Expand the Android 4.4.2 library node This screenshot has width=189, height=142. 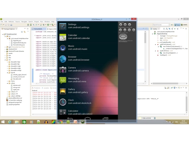coord(5,49)
